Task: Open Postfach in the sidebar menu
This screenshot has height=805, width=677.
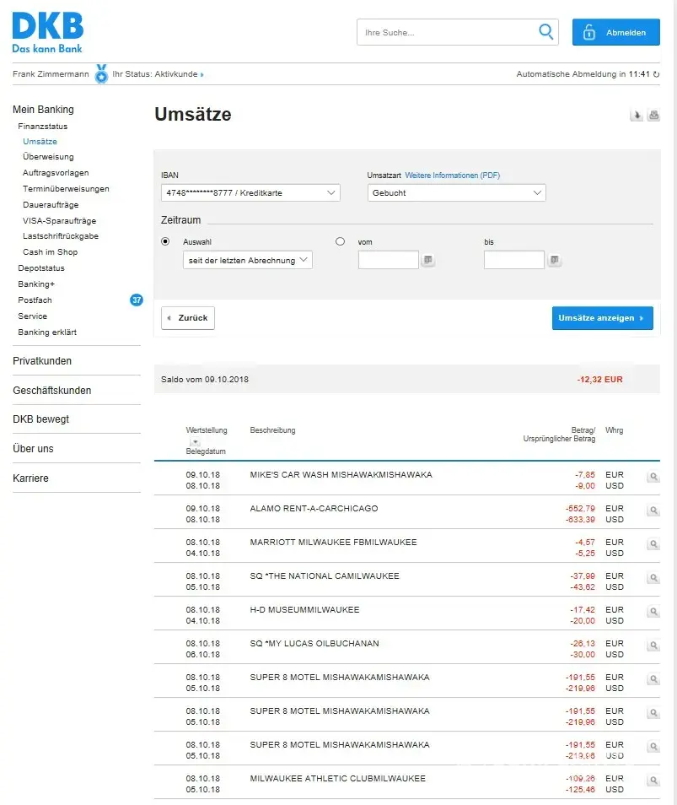Action: click(x=35, y=300)
